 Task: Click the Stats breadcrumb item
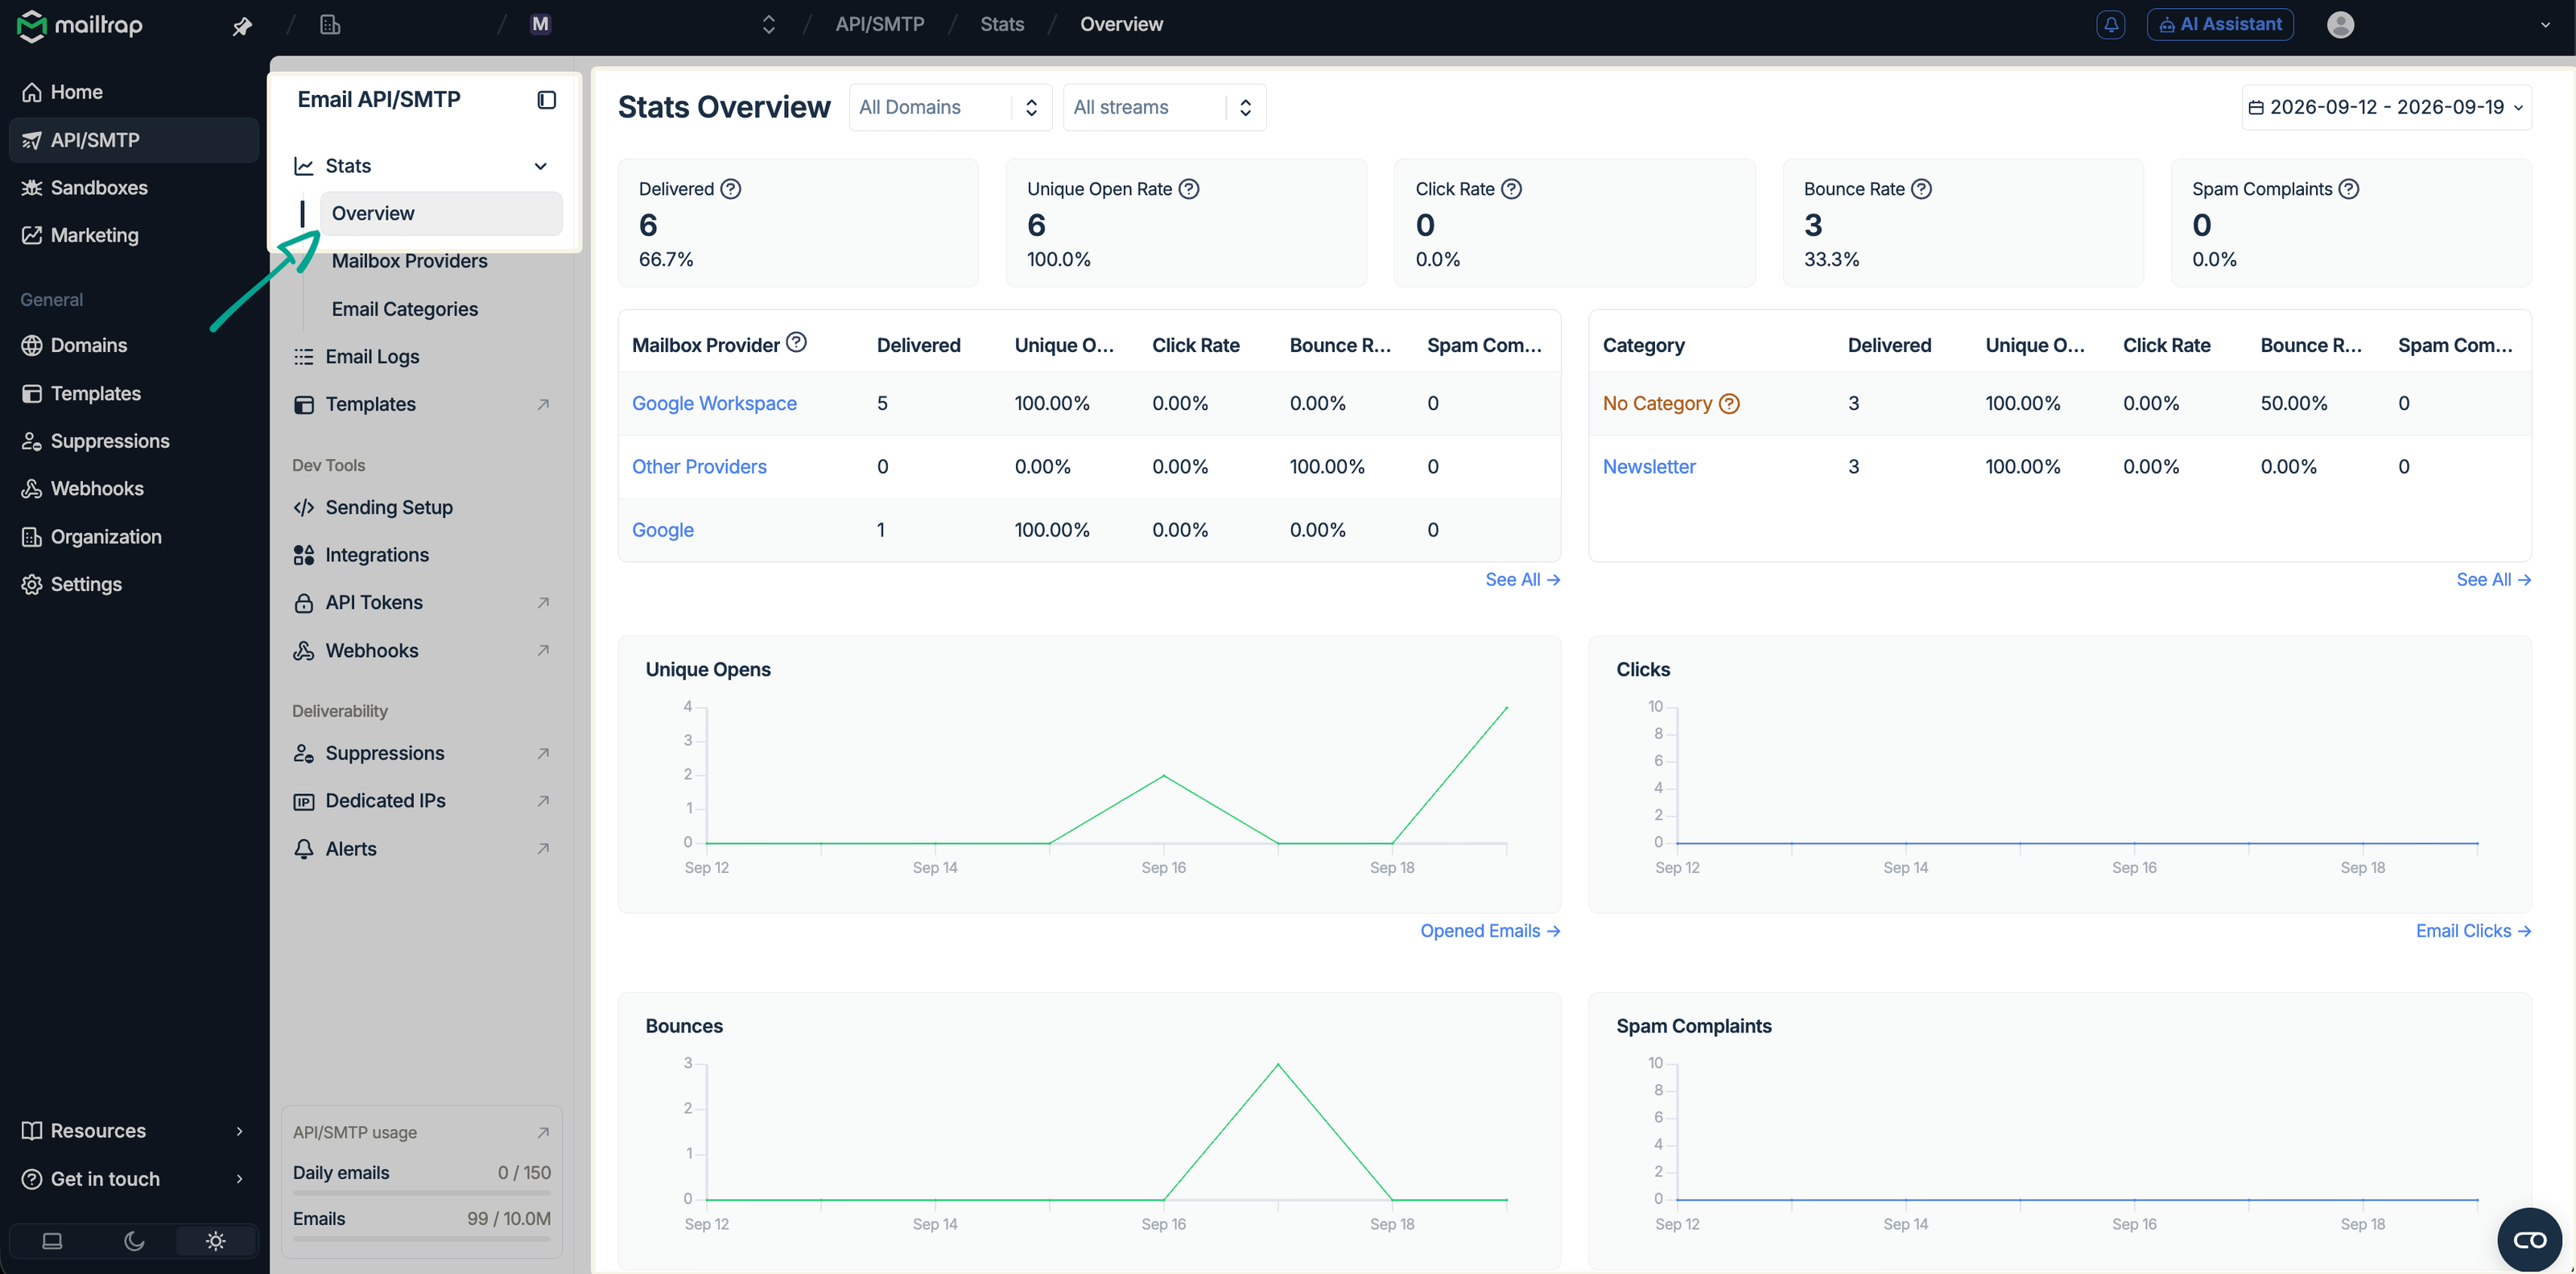[1002, 24]
